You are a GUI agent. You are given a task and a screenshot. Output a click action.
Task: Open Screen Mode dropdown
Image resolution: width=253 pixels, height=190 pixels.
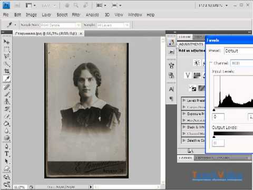click(116, 6)
